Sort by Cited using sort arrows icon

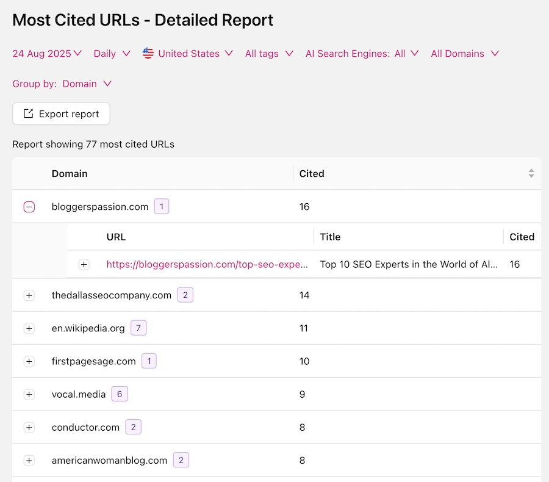[531, 174]
